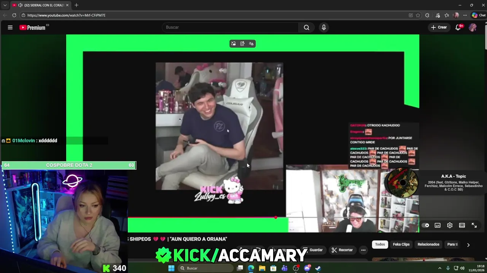487x273 pixels.
Task: Open browser settings and more menu
Action: (x=465, y=15)
